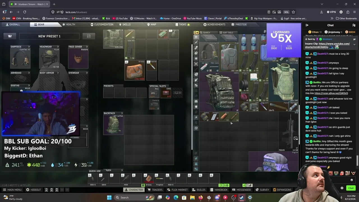Open the Flea Market
Viewport: 359px width, 202px height.
(177, 190)
